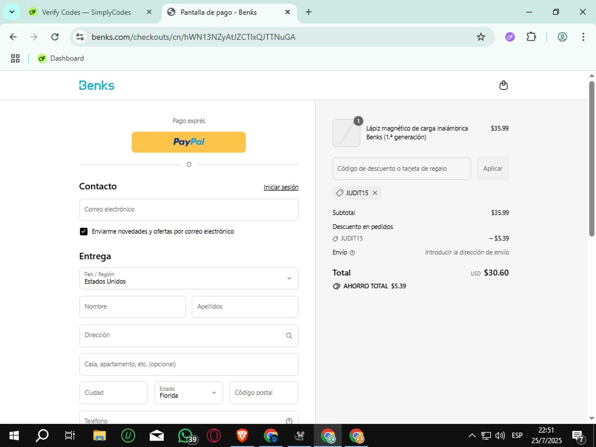
Task: Switch to the Verify Codes — SimplyCodes tab
Action: [86, 12]
